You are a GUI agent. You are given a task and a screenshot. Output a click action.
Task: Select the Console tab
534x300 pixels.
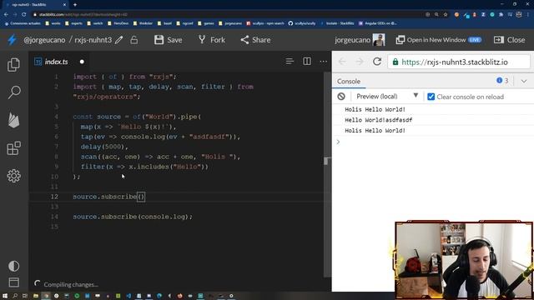tap(349, 82)
